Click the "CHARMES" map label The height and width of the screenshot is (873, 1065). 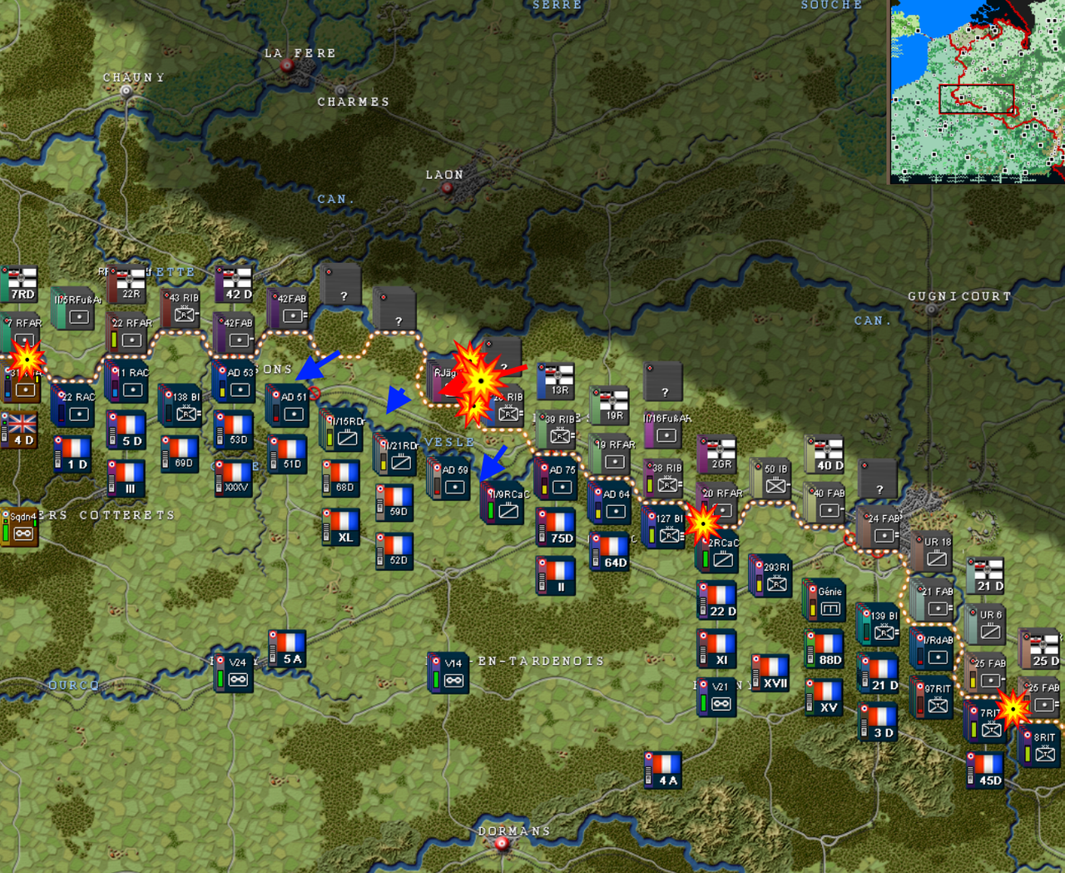pos(354,102)
